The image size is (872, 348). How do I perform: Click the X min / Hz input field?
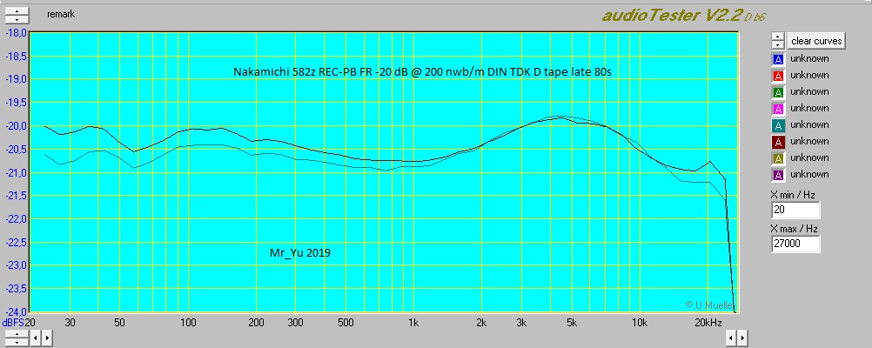(795, 211)
